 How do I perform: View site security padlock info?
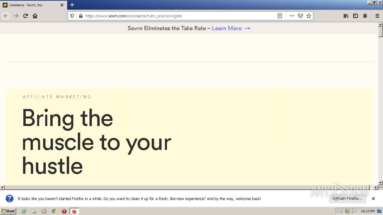(x=80, y=16)
